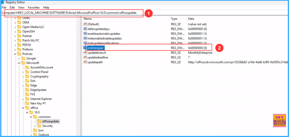Select the updatepath string value icon

85,62
